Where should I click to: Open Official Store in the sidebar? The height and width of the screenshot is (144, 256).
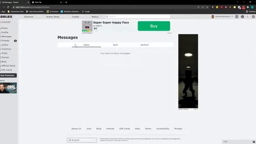[x=8, y=66]
